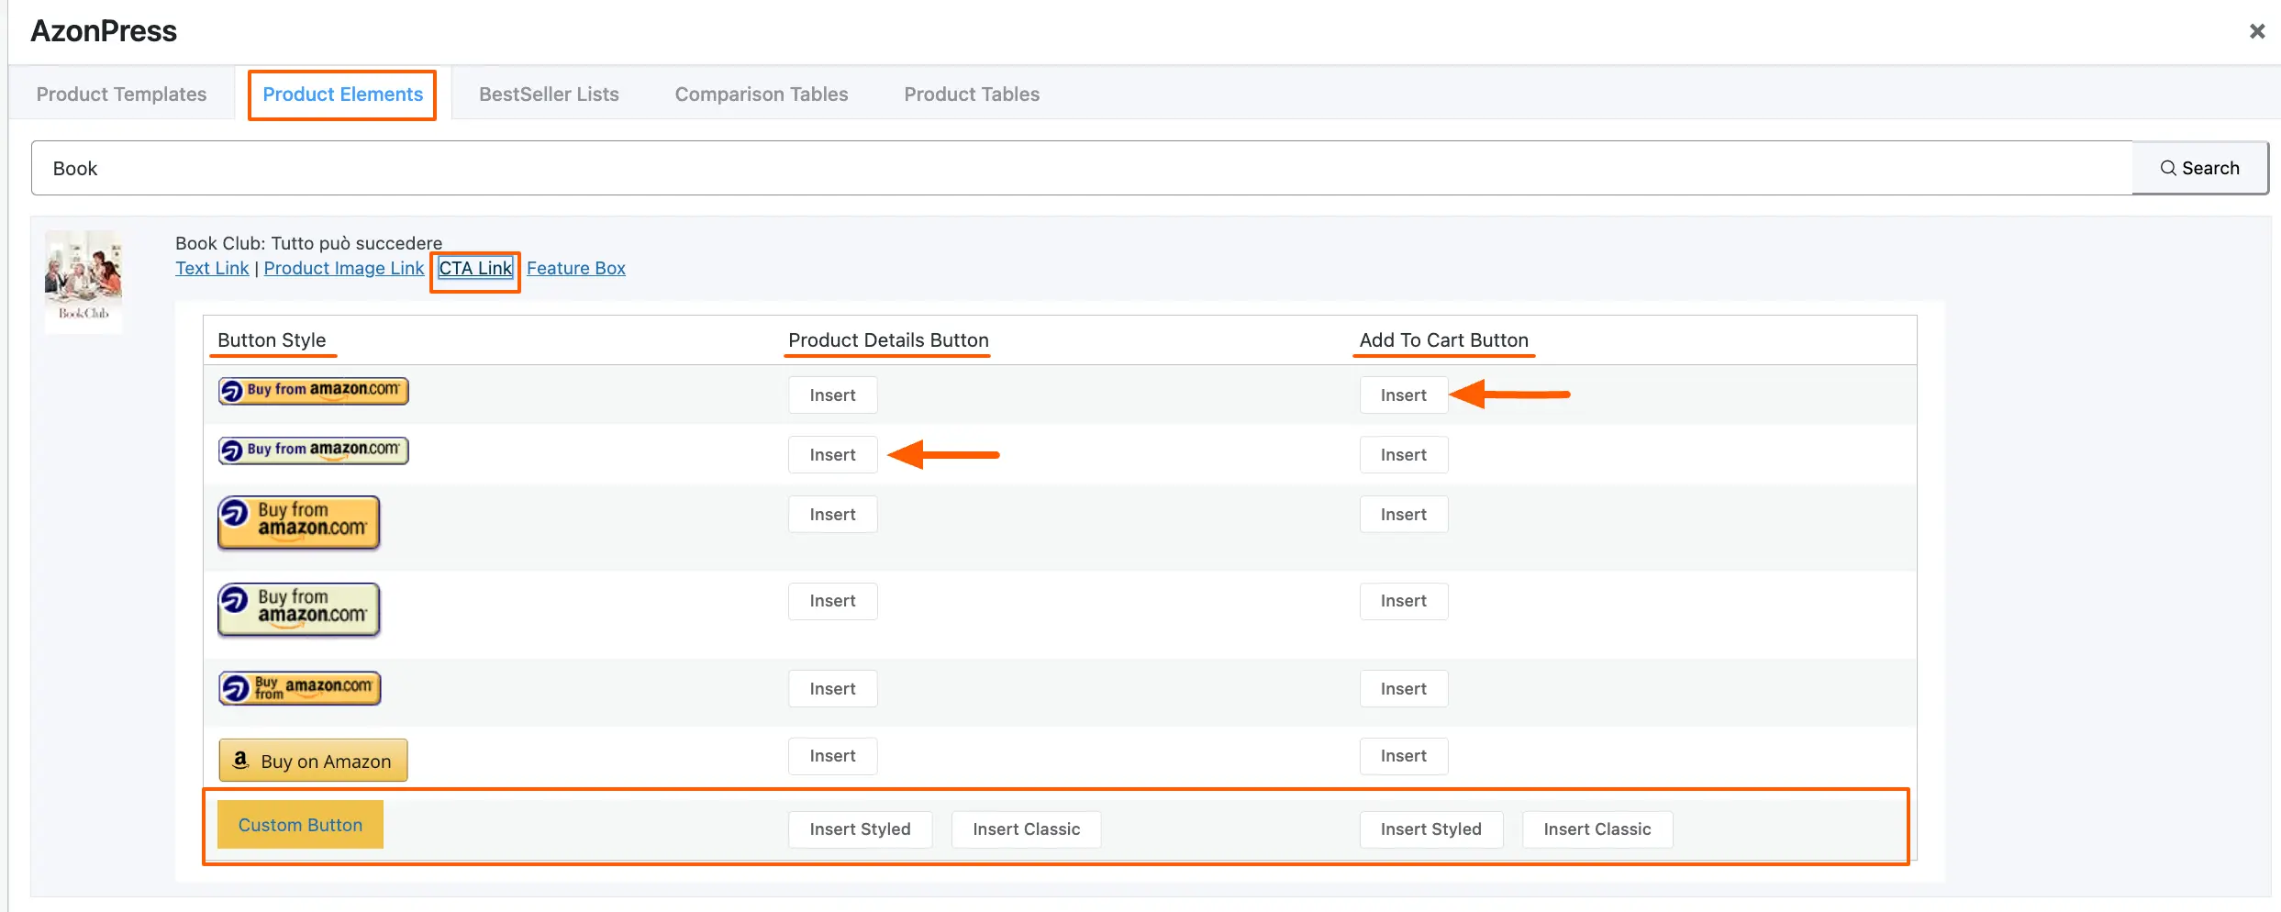
Task: Click the Book Club product thumbnail
Action: (x=83, y=280)
